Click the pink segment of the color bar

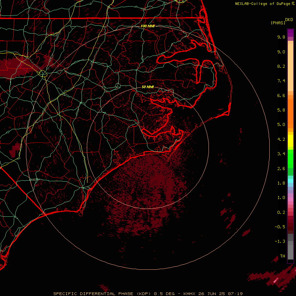click(x=290, y=199)
